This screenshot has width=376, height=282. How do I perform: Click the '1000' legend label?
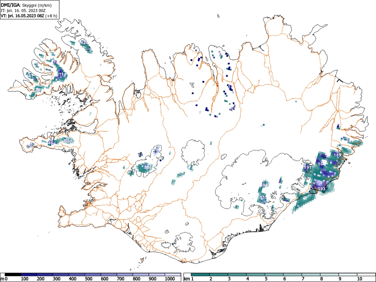coord(170,279)
